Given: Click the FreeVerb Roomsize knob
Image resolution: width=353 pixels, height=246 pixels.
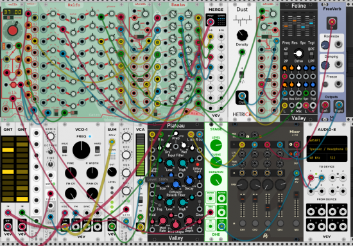Looking at the screenshot, I should point(325,45).
